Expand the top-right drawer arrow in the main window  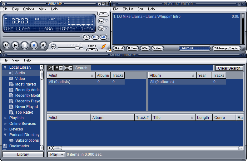(103, 14)
